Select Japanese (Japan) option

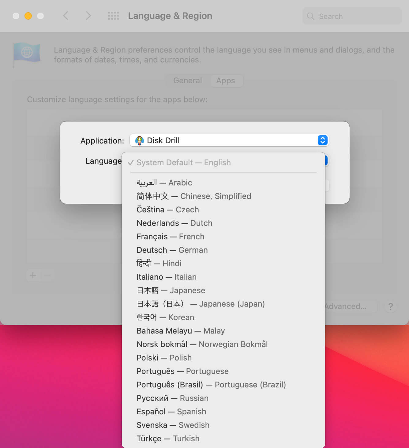click(x=223, y=304)
